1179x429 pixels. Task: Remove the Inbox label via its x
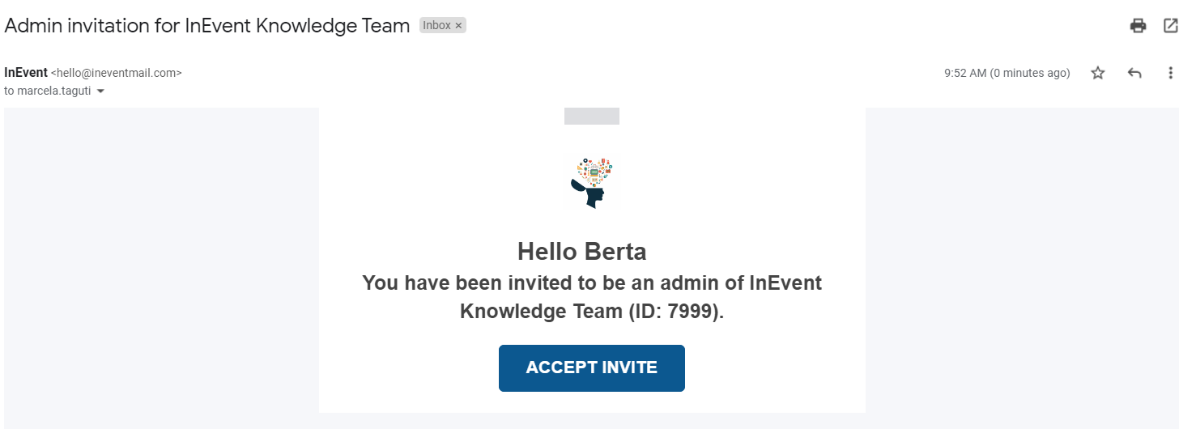[x=458, y=26]
